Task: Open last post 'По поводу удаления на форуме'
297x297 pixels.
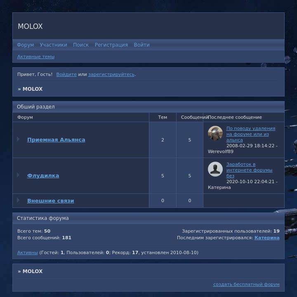Action: click(251, 134)
